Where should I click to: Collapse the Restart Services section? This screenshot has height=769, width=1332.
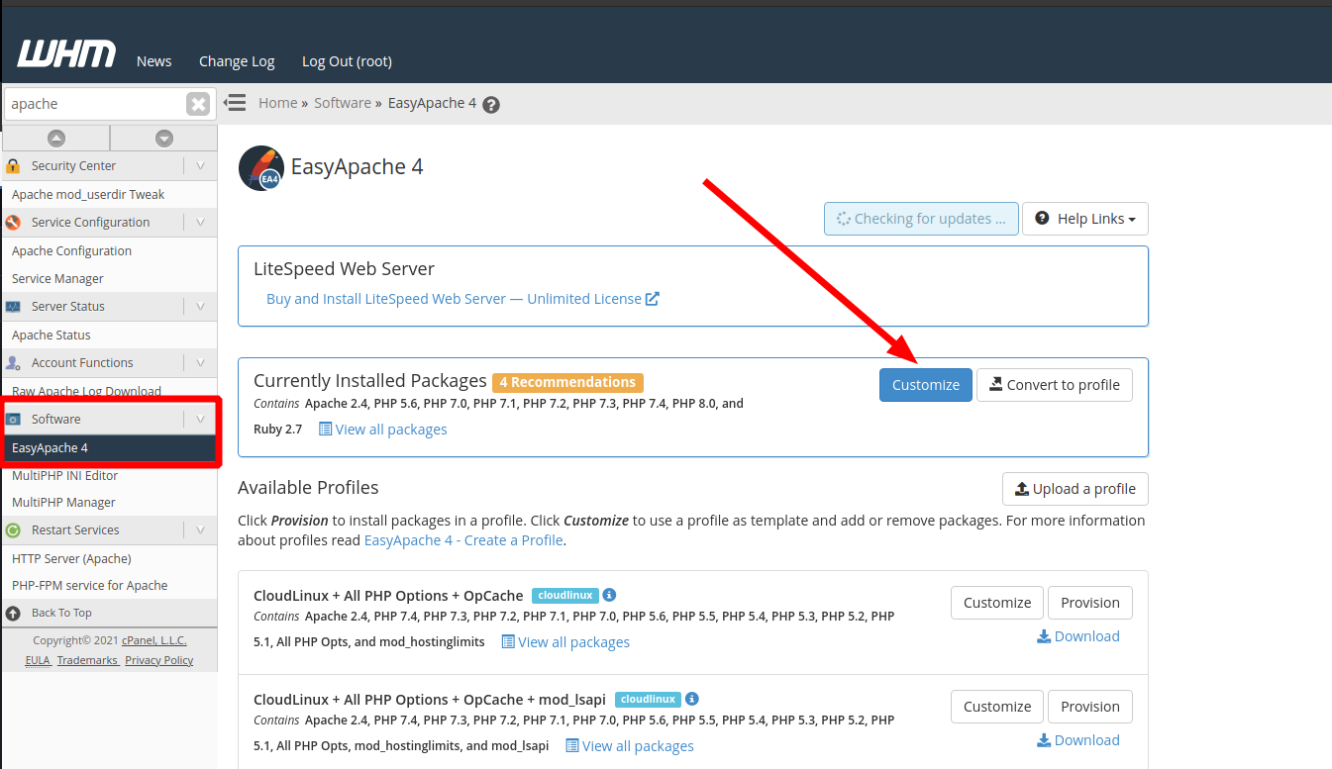(200, 530)
